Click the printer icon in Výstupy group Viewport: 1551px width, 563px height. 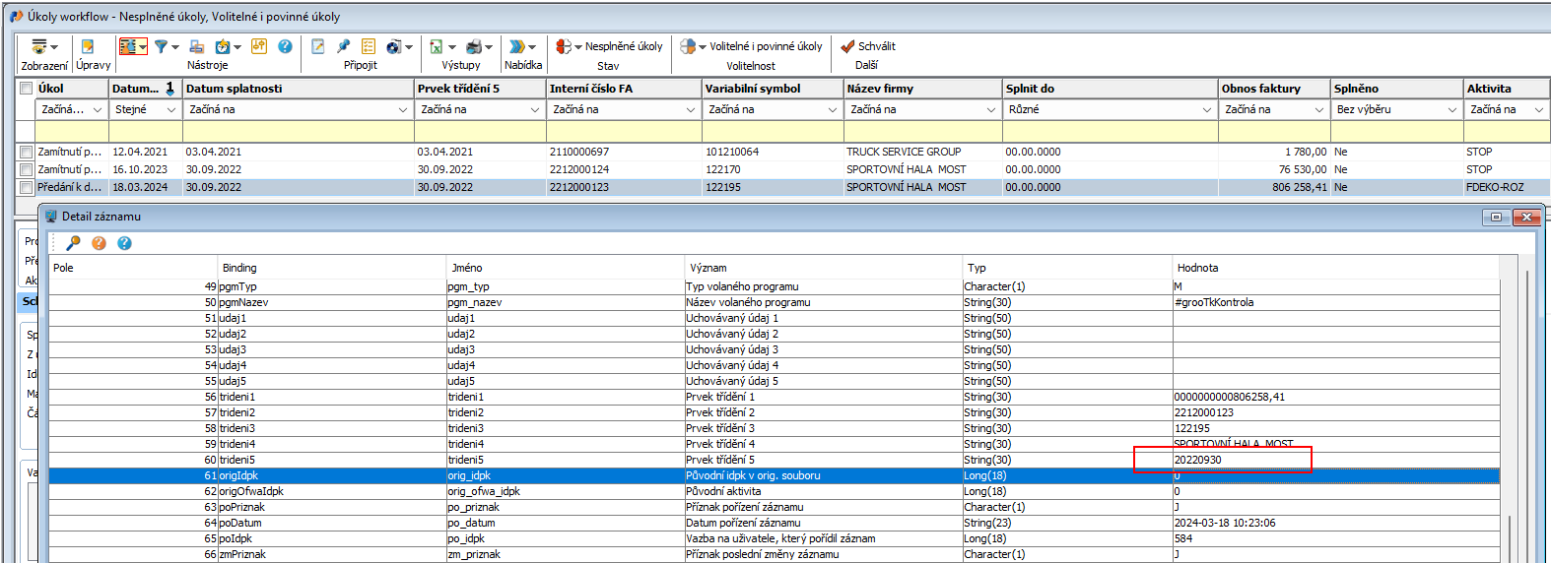(474, 46)
